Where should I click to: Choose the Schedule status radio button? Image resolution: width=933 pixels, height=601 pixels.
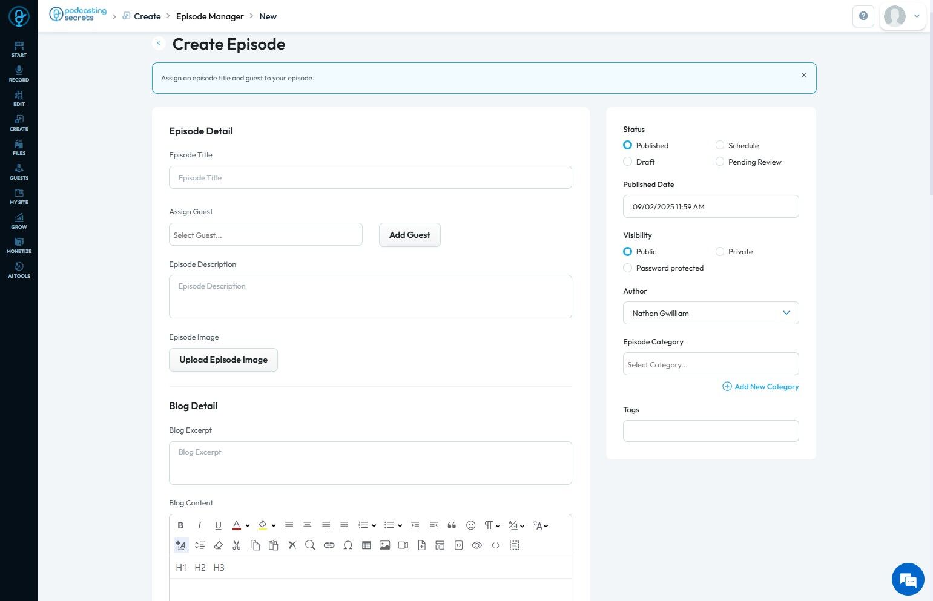pos(720,145)
